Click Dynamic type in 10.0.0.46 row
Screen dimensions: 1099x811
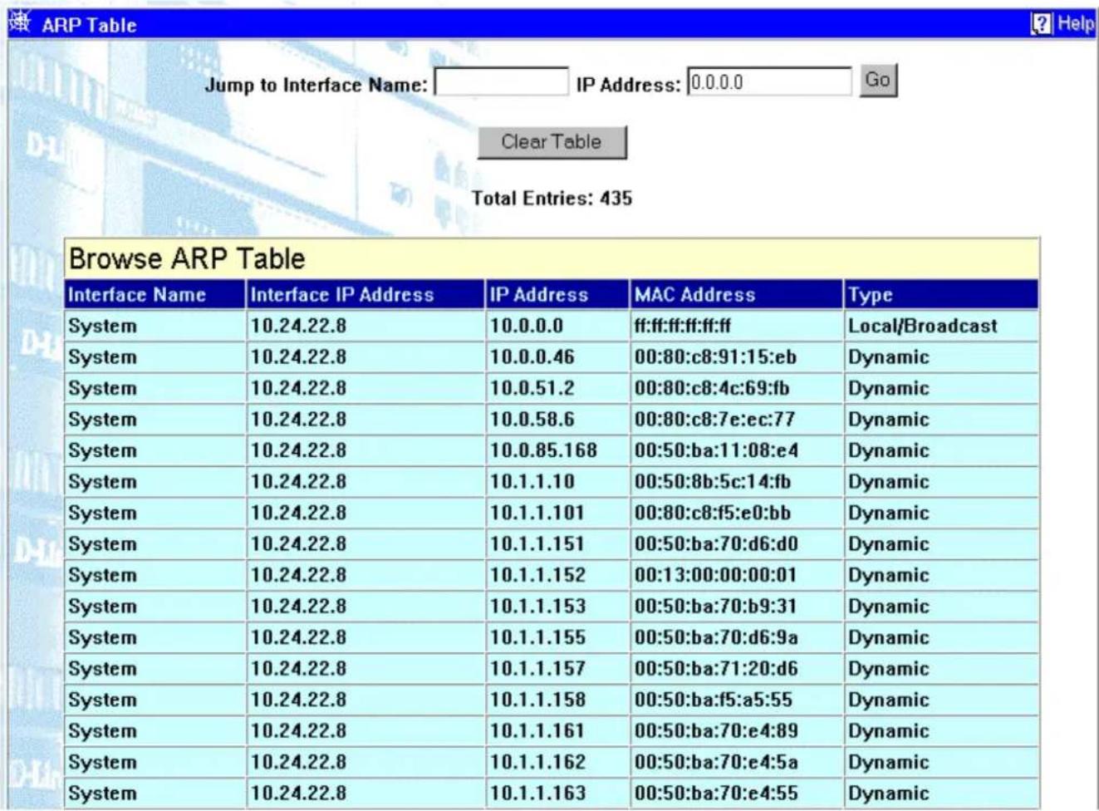point(888,357)
